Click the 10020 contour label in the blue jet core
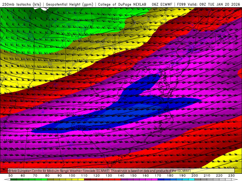This screenshot has width=242, height=181. pos(144,78)
